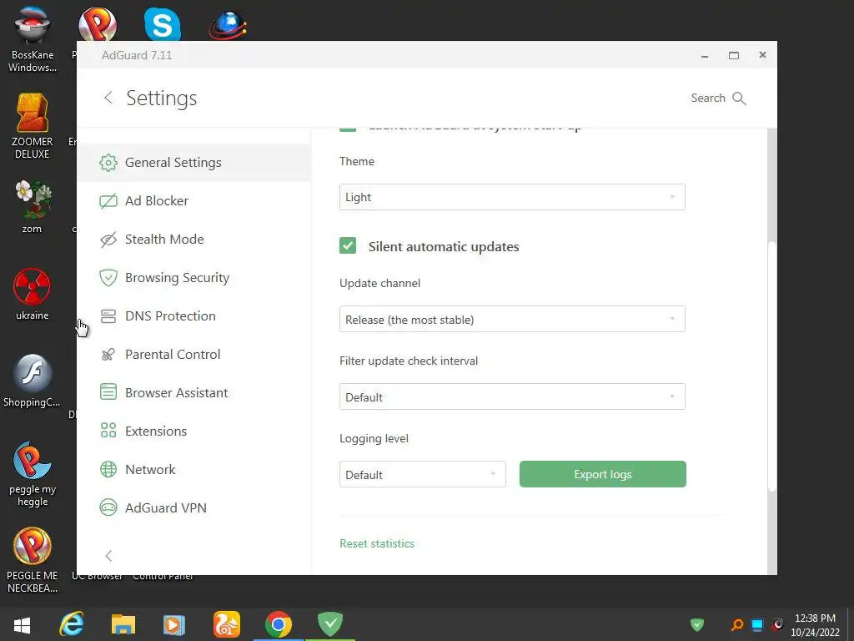Click the taskbar clock and date

click(815, 625)
